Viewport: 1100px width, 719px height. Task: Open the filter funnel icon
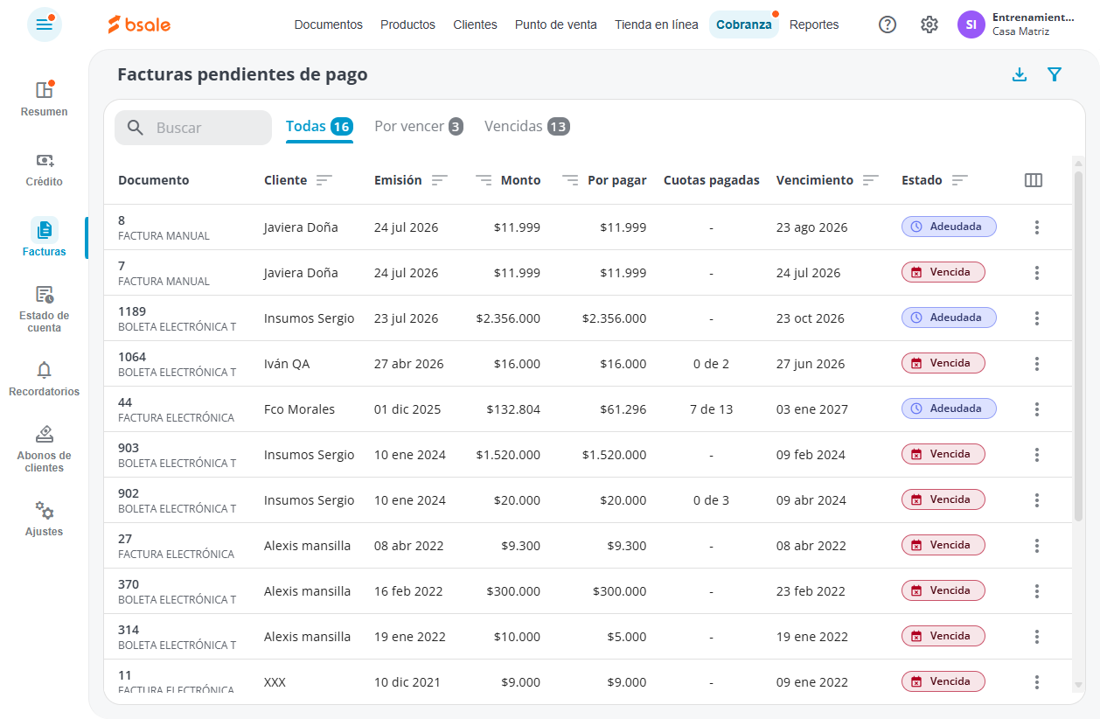pos(1055,75)
